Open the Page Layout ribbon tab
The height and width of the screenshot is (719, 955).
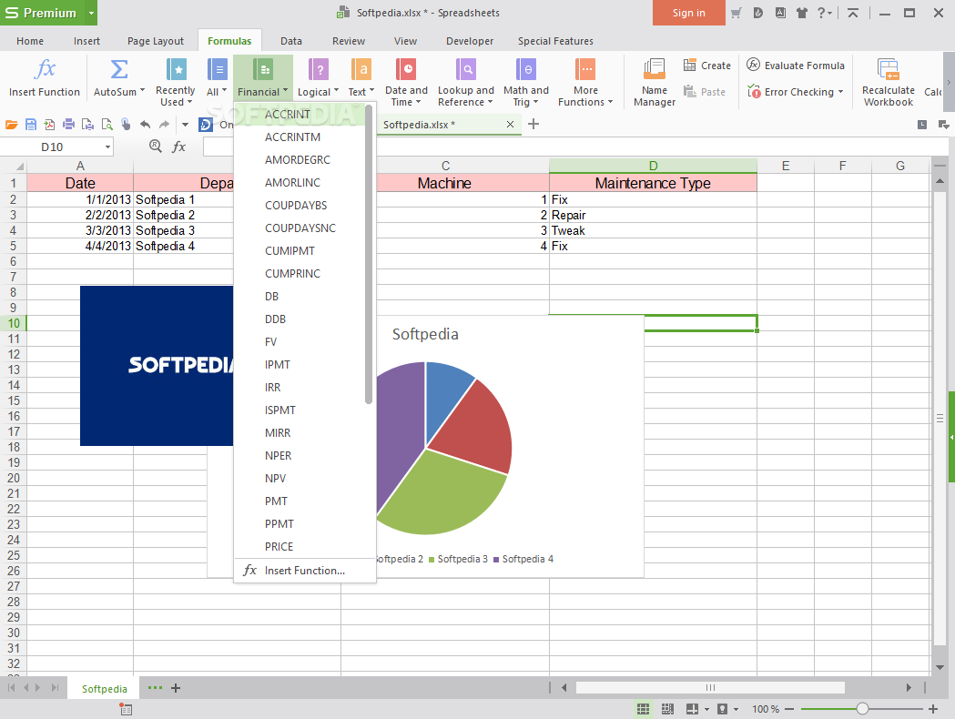(x=156, y=41)
